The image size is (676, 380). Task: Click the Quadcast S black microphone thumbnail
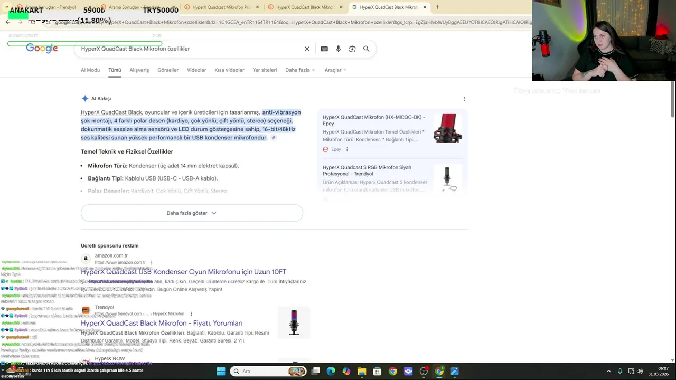(448, 178)
